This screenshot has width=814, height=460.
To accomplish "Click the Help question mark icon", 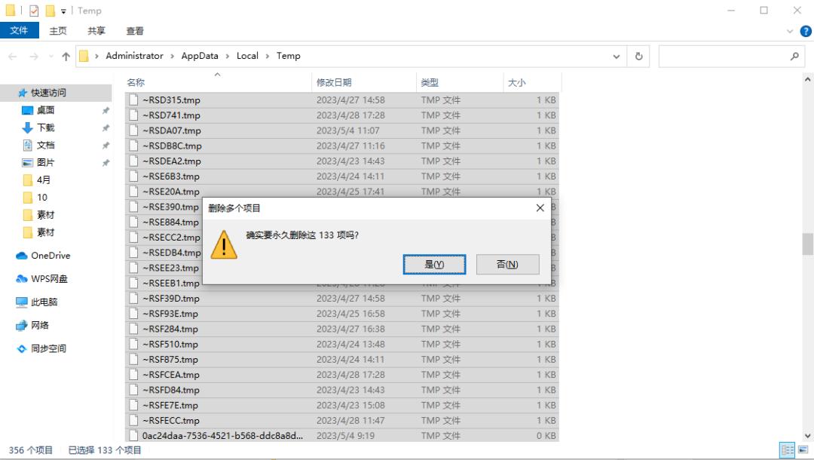I will coord(805,31).
